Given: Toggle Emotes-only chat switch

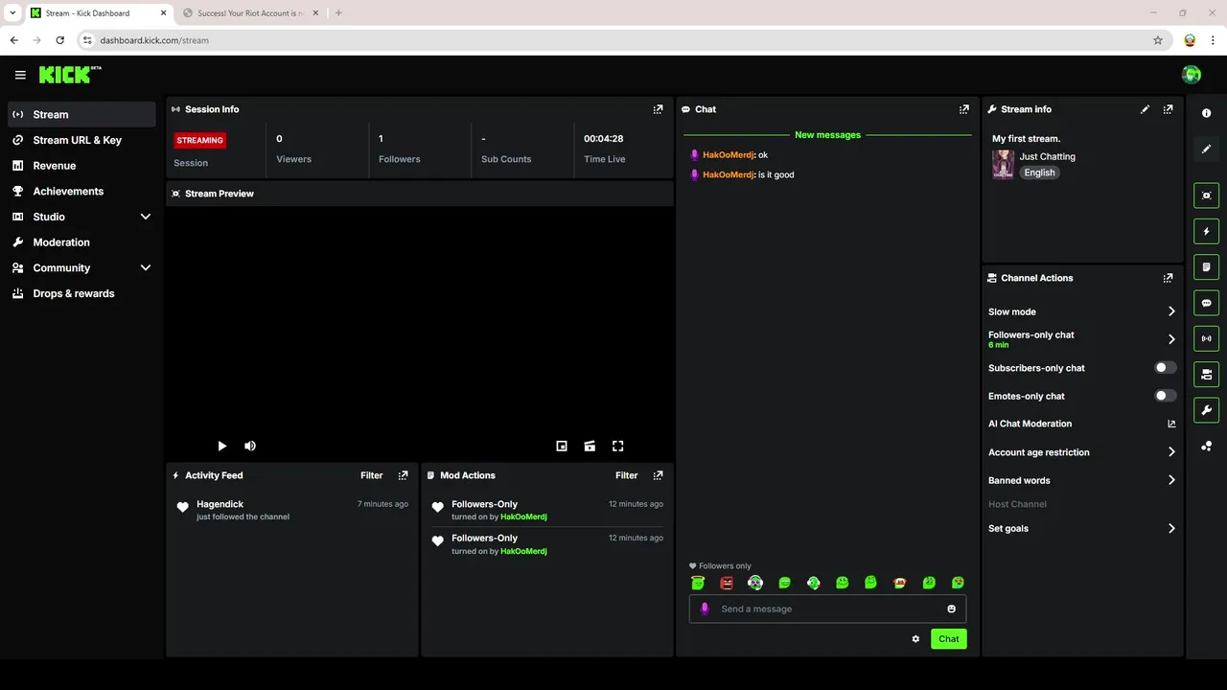Looking at the screenshot, I should pos(1166,396).
